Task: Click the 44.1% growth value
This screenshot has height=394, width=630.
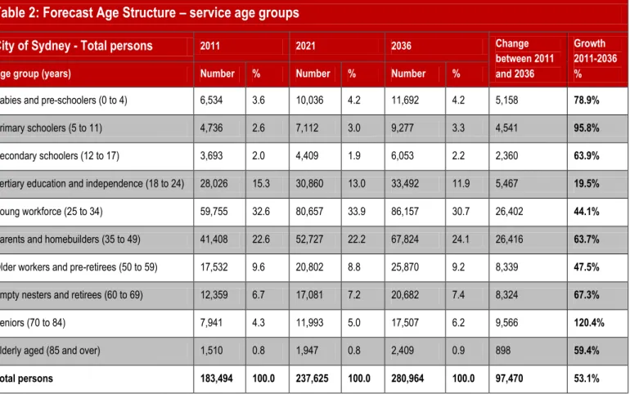Action: point(586,212)
